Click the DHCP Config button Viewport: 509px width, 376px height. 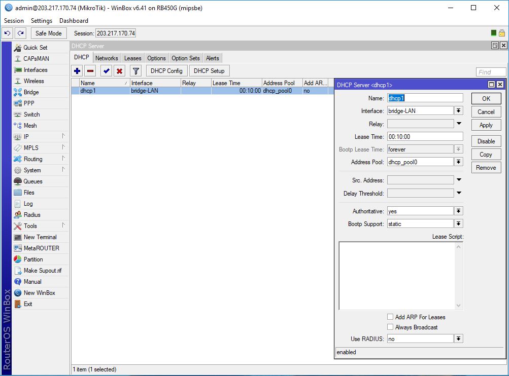point(166,71)
